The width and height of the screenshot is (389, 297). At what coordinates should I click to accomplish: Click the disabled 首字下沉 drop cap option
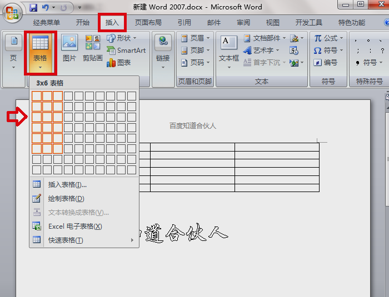265,63
